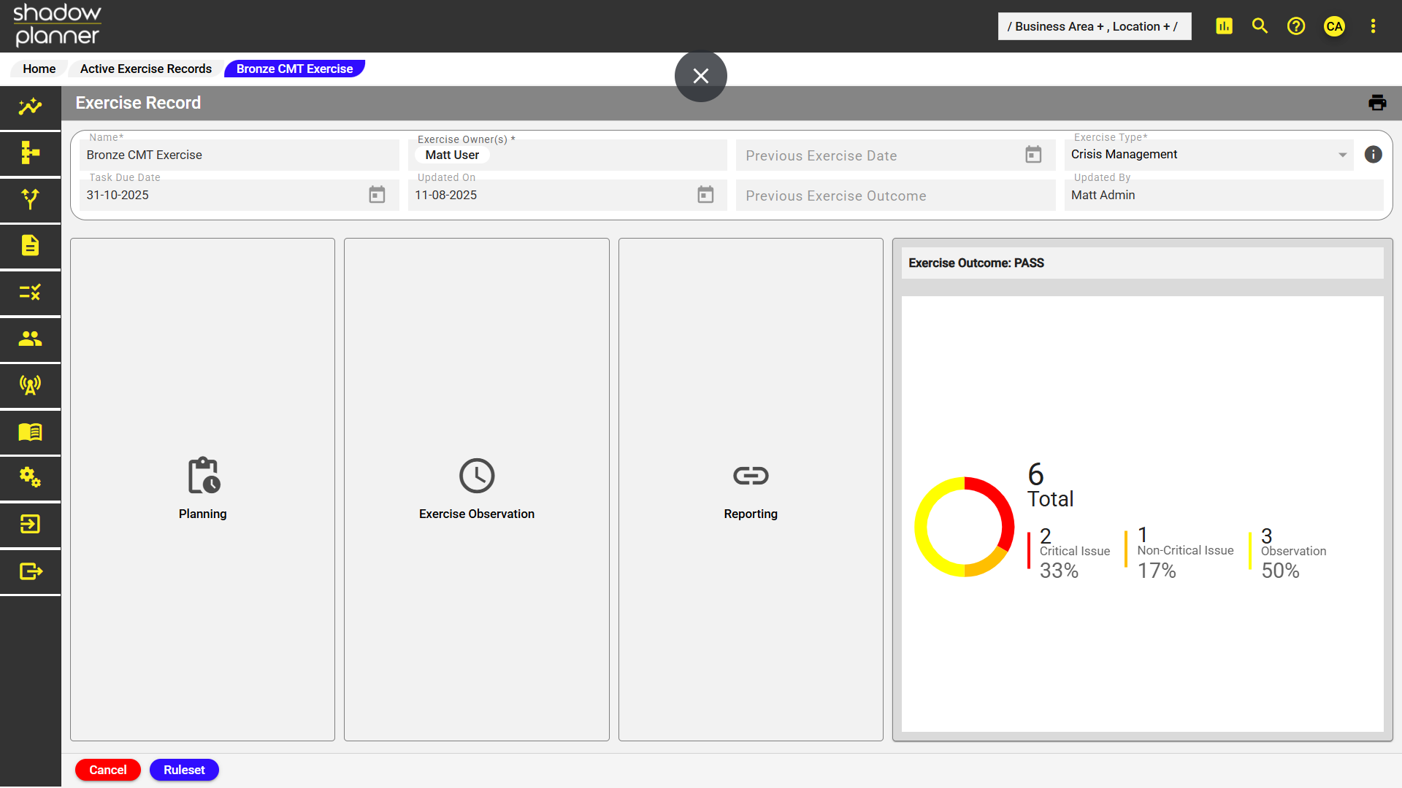Click the blue Ruleset button
This screenshot has width=1402, height=788.
point(184,770)
